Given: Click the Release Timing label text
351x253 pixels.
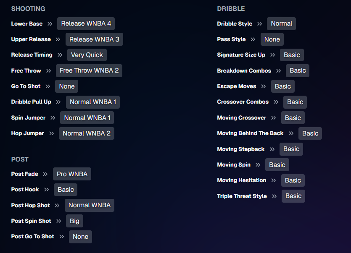Looking at the screenshot, I should click(32, 55).
